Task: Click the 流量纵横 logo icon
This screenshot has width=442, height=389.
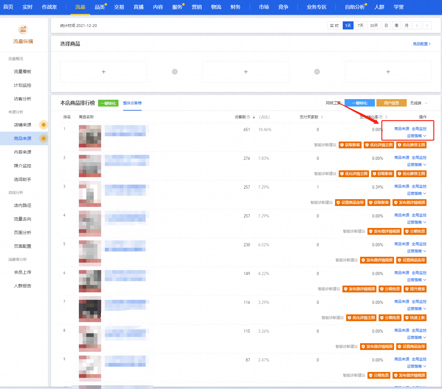Action: click(23, 29)
